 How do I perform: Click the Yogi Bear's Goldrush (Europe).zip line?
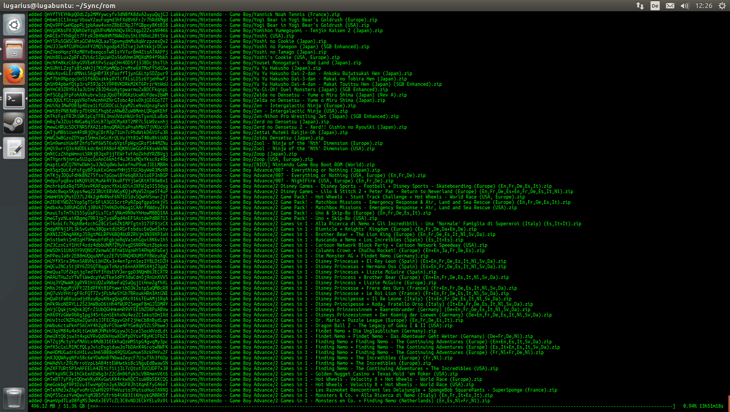point(203,20)
